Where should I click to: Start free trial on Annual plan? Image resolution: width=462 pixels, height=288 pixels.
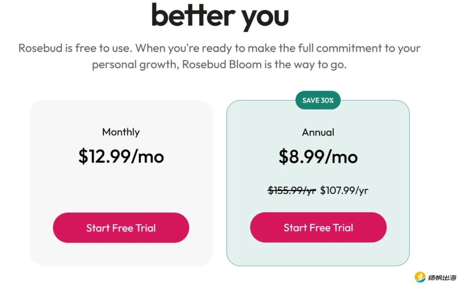(318, 227)
